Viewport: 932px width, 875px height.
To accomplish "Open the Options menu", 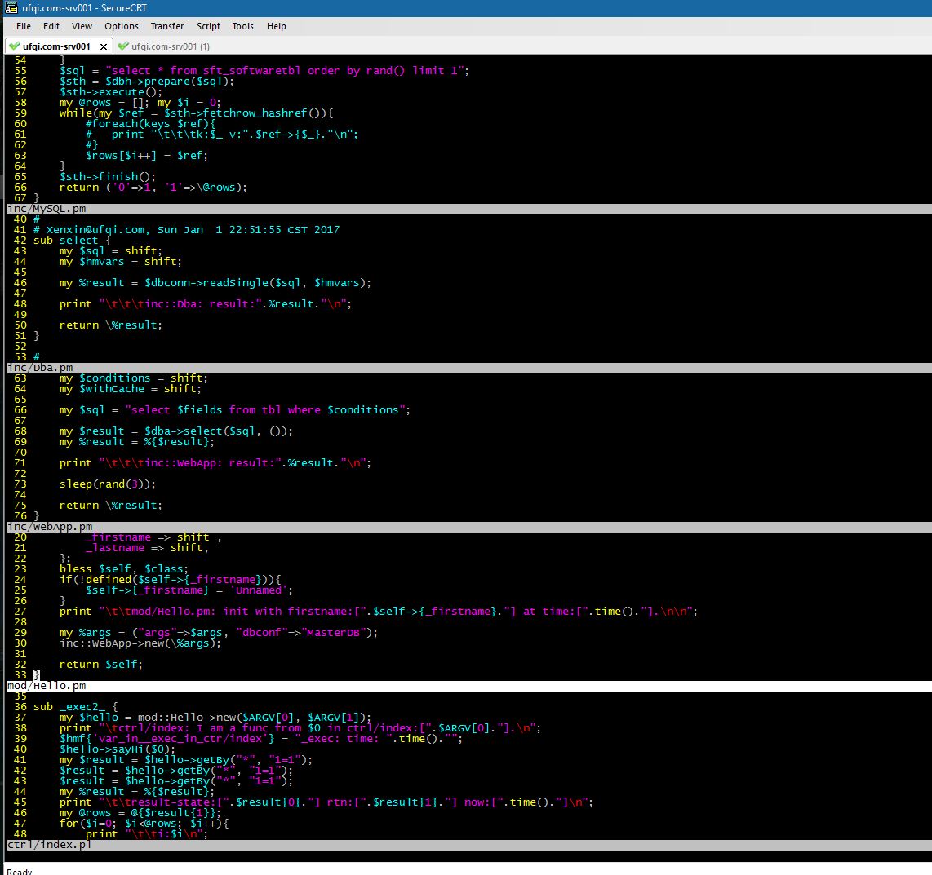I will pyautogui.click(x=122, y=26).
